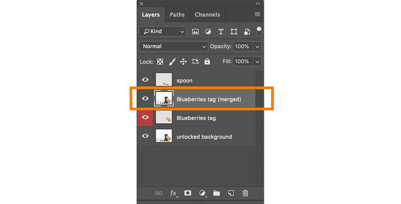Screen dimensions: 401x204
Task: Open the Layers panel options menu
Action: [x=258, y=15]
